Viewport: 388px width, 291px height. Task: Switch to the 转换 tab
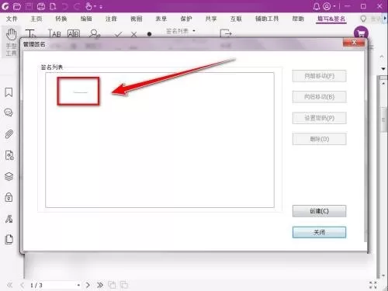point(61,19)
